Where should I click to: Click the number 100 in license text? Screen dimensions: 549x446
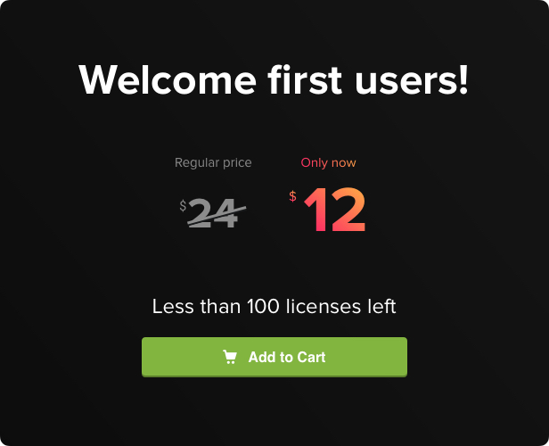click(x=263, y=307)
